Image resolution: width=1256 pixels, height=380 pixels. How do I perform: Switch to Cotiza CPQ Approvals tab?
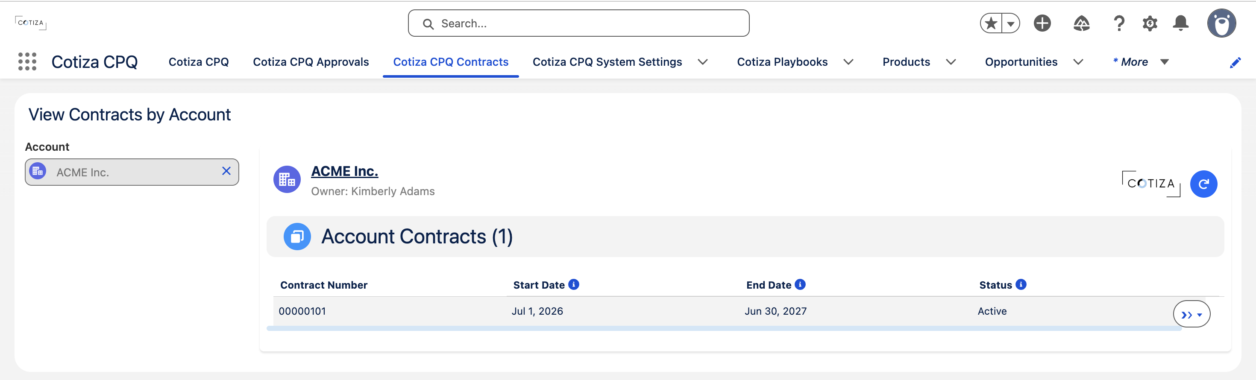point(311,62)
